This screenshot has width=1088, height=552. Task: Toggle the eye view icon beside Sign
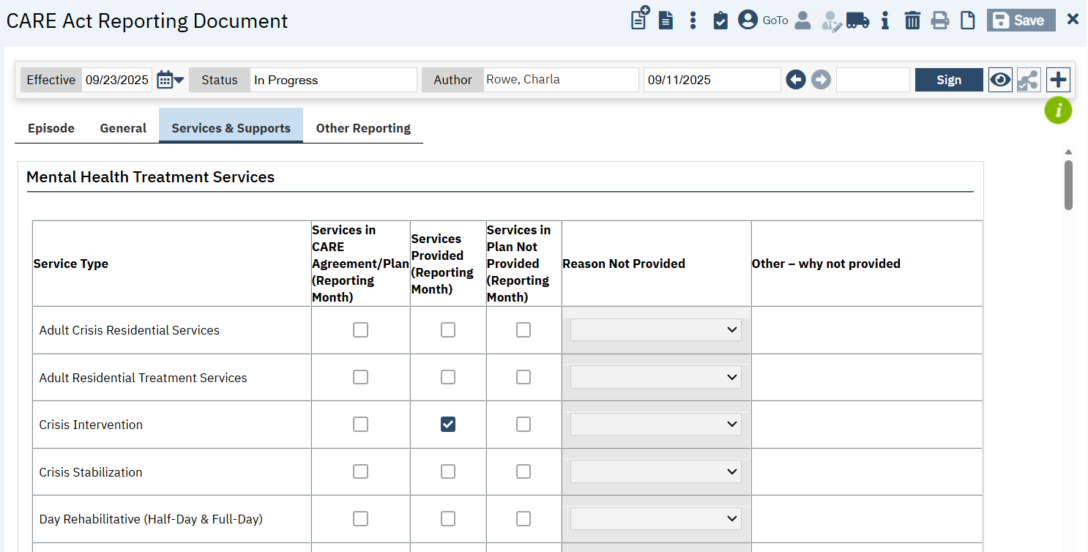pyautogui.click(x=1000, y=80)
